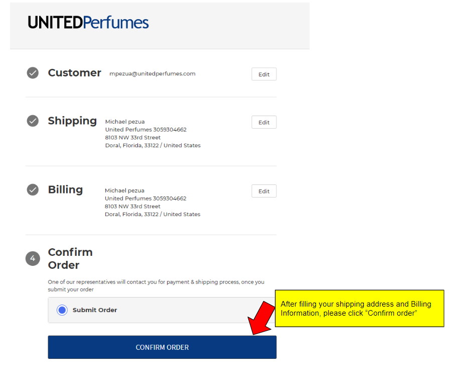Screen dimensions: 452x385
Task: Click the Billing step checkmark icon
Action: [x=33, y=190]
